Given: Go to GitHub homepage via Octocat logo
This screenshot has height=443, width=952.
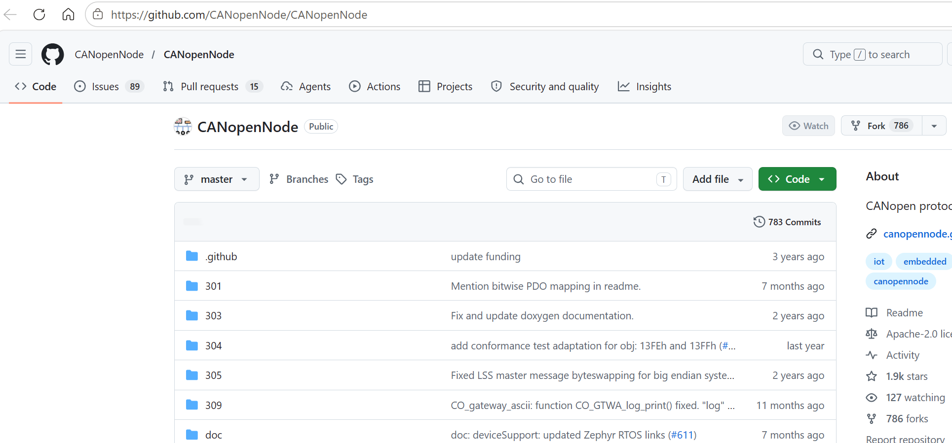Looking at the screenshot, I should click(x=53, y=54).
